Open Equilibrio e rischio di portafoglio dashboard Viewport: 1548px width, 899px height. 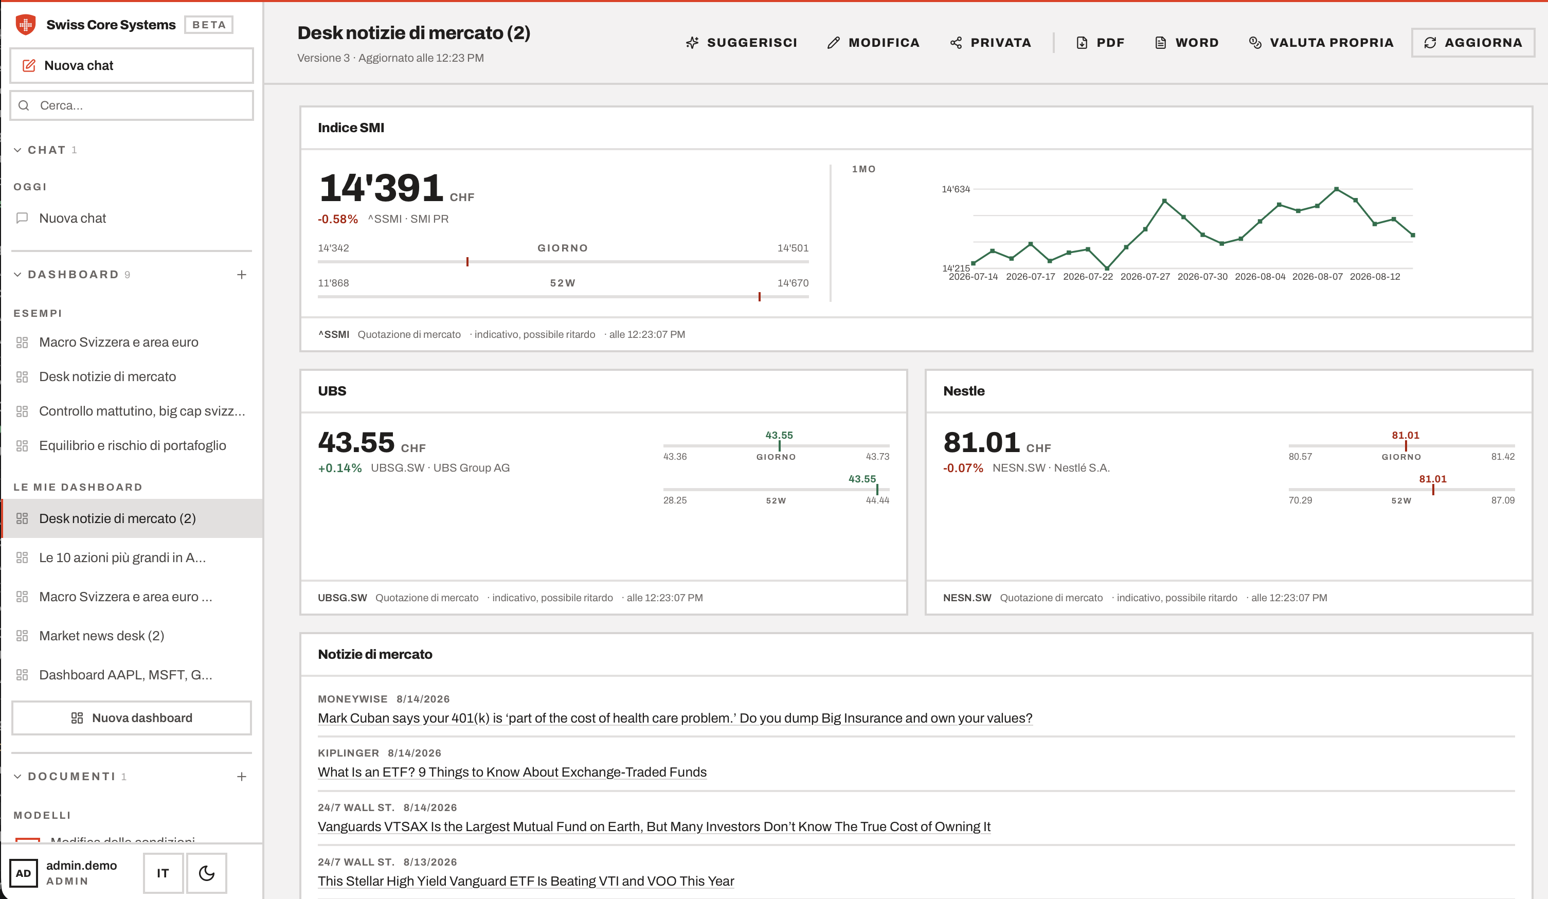tap(132, 445)
